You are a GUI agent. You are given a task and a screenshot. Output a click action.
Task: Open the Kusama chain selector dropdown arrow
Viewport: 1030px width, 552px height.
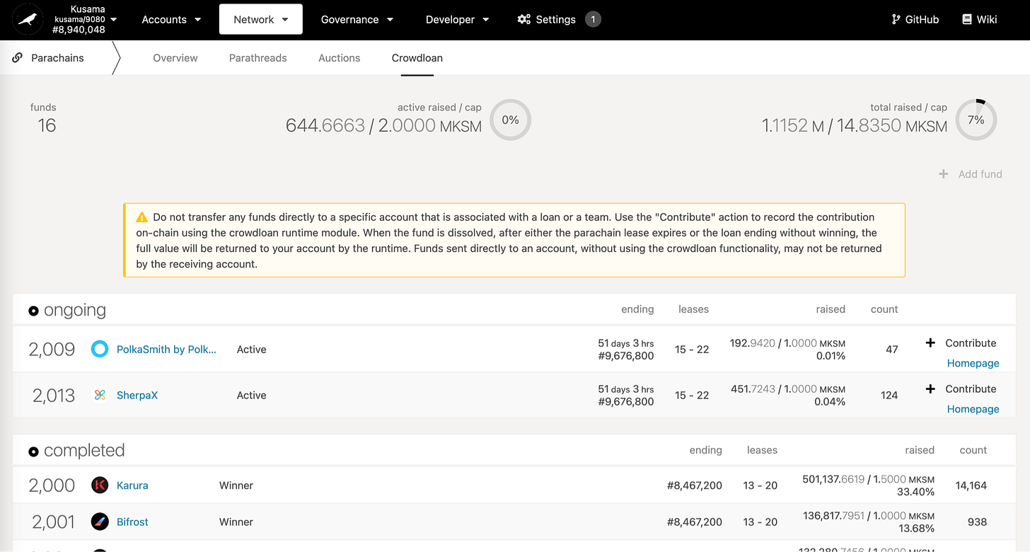pyautogui.click(x=114, y=20)
